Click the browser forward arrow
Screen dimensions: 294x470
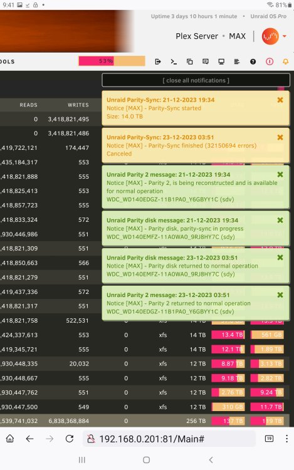tap(50, 439)
